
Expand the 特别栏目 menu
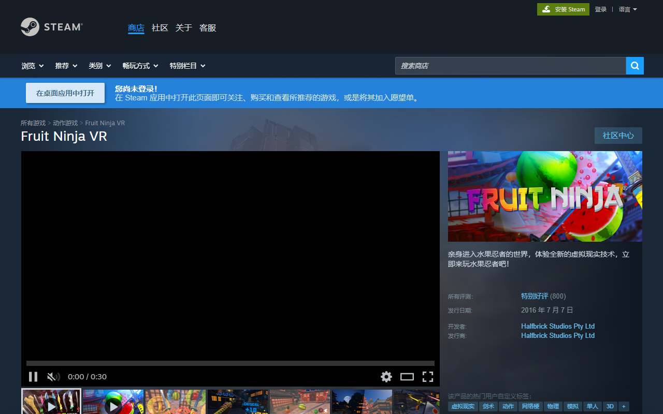pyautogui.click(x=188, y=66)
